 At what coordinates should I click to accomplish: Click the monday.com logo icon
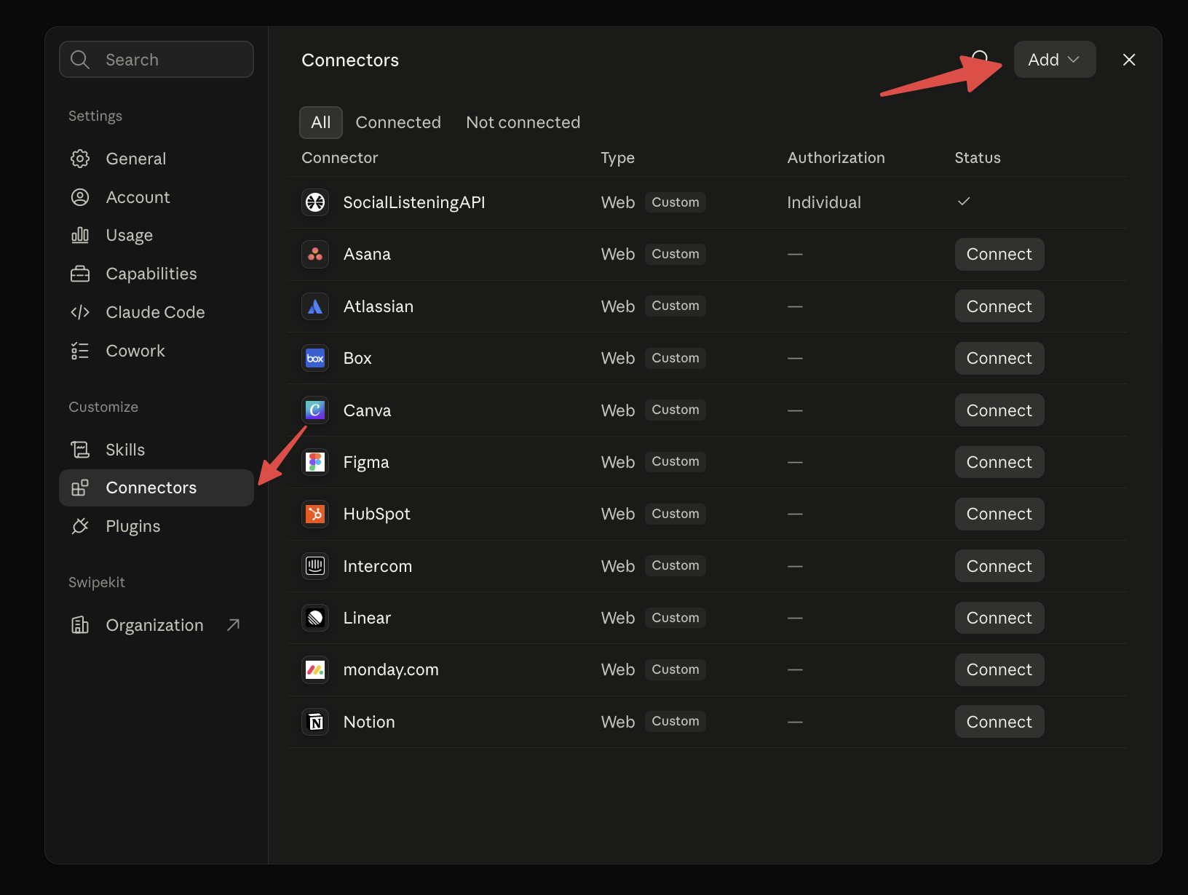[x=315, y=669]
